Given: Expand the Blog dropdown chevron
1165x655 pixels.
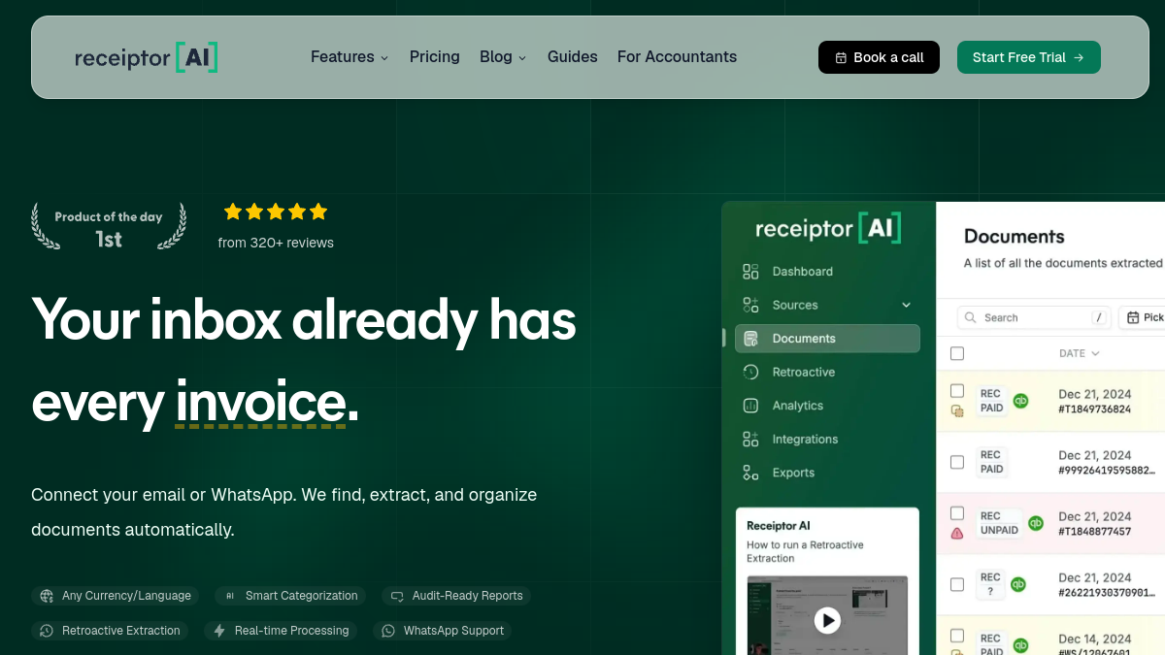Looking at the screenshot, I should (x=522, y=58).
